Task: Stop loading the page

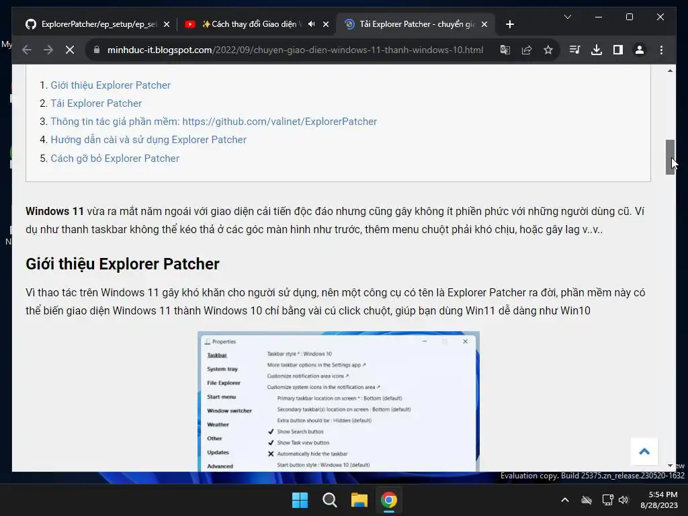Action: pos(70,50)
